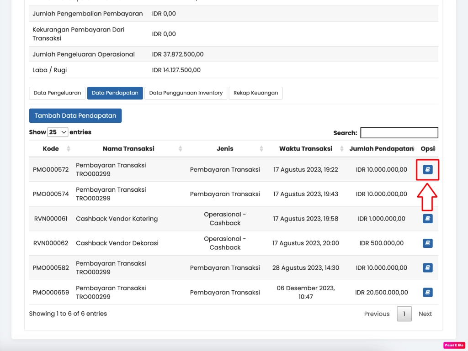Viewport: 468px width, 351px height.
Task: Open detail icon for PMO000572 row
Action: tap(427, 170)
